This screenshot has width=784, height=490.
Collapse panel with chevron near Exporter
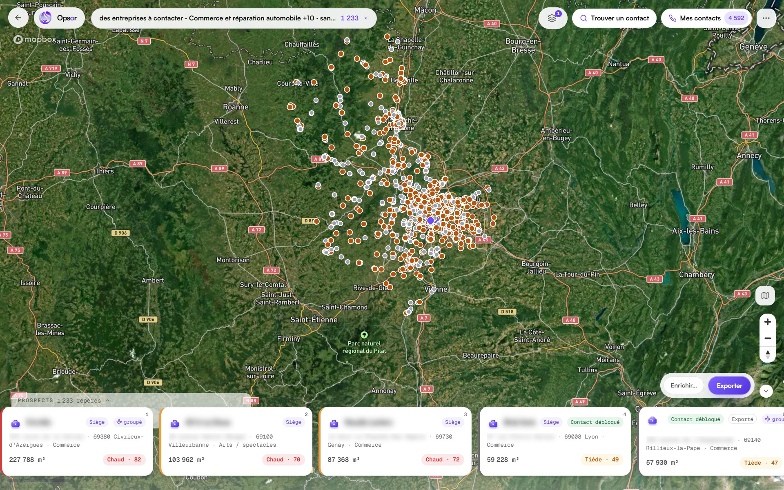point(766,391)
